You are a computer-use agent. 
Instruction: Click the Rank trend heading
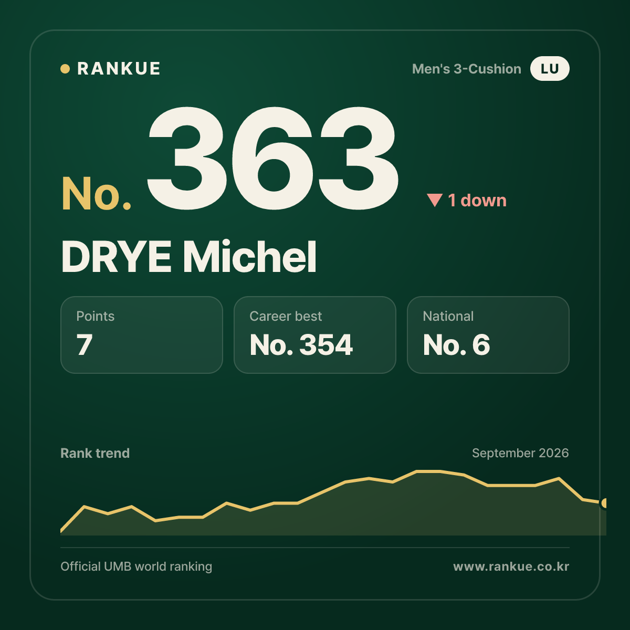(x=95, y=453)
